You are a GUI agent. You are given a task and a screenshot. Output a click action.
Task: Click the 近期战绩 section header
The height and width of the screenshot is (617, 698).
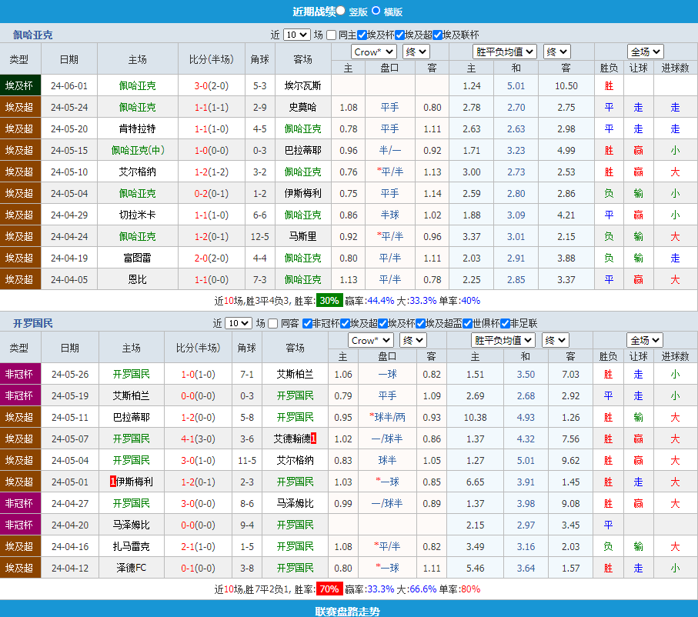[314, 11]
